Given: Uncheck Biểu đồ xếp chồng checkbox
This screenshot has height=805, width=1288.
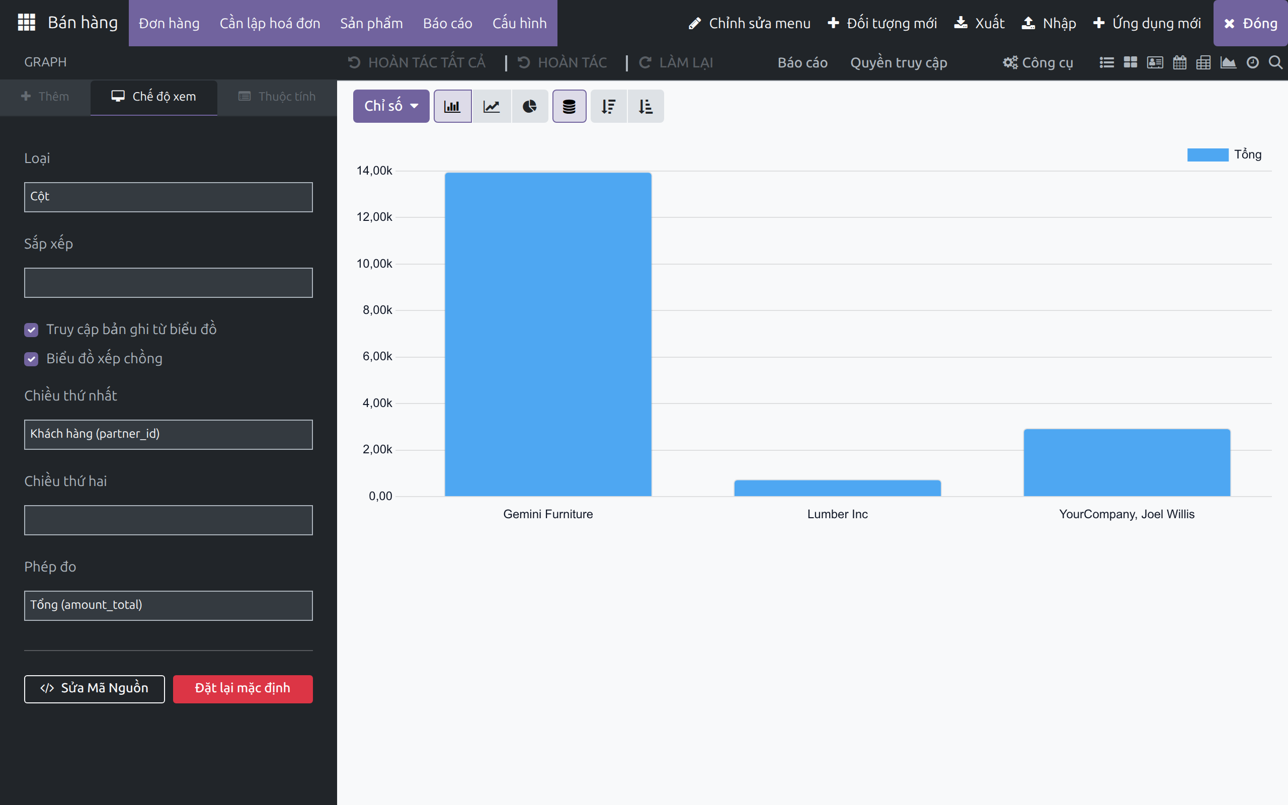Looking at the screenshot, I should click(31, 359).
